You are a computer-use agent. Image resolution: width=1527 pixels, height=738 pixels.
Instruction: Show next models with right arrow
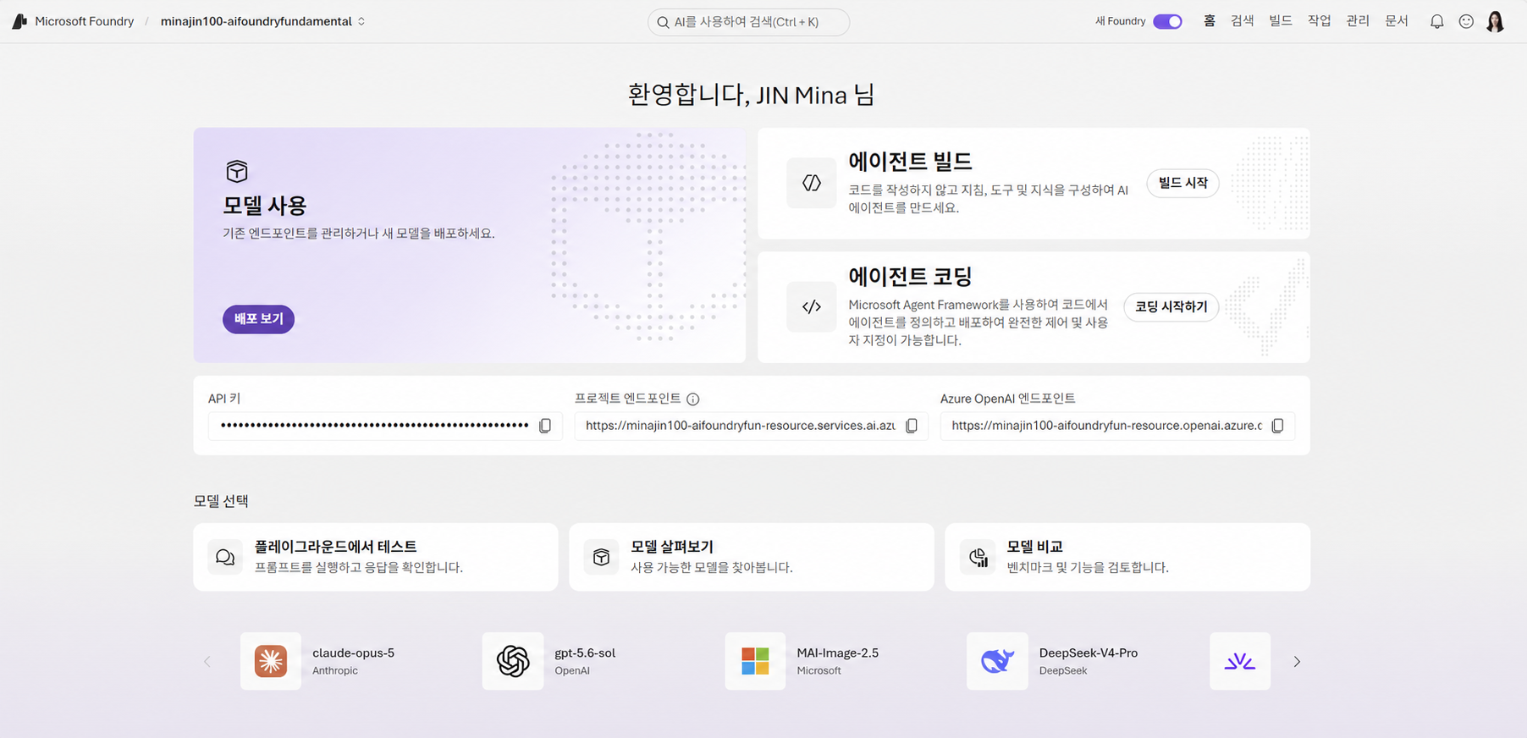[x=1297, y=662]
